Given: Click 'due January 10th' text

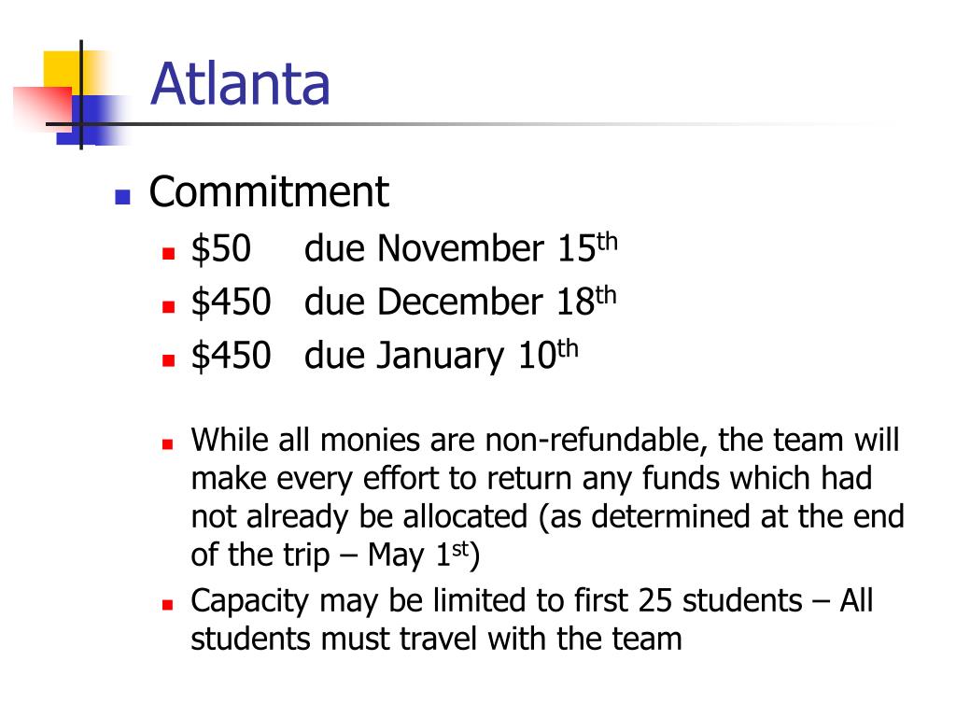Looking at the screenshot, I should (441, 355).
